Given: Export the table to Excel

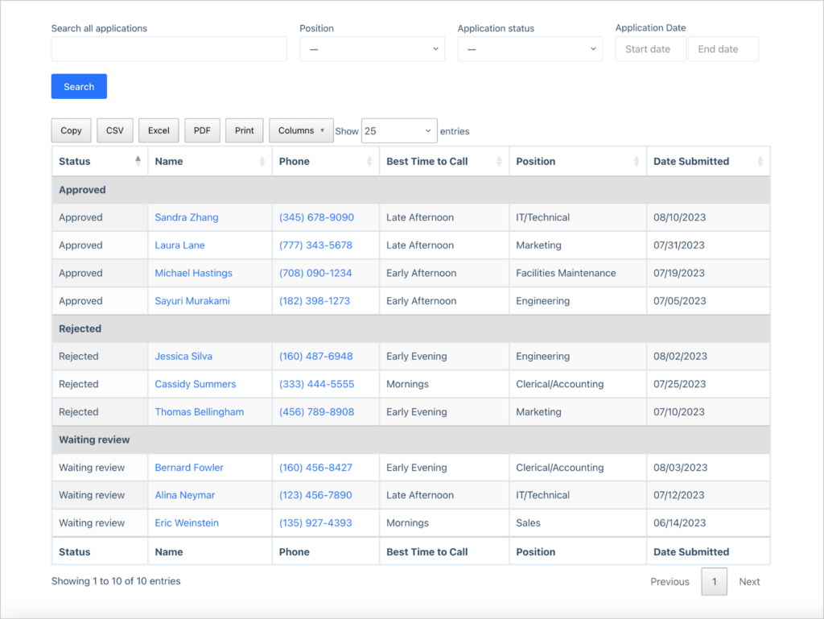Looking at the screenshot, I should point(158,130).
